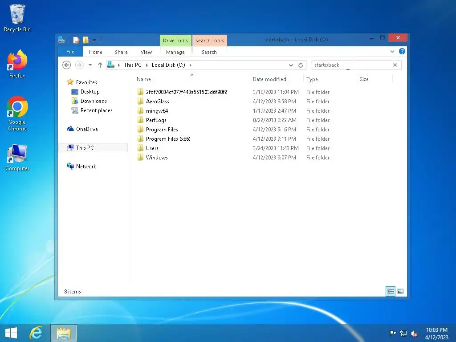Sort by the Size column header
Viewport: 456px width, 342px height.
375,79
